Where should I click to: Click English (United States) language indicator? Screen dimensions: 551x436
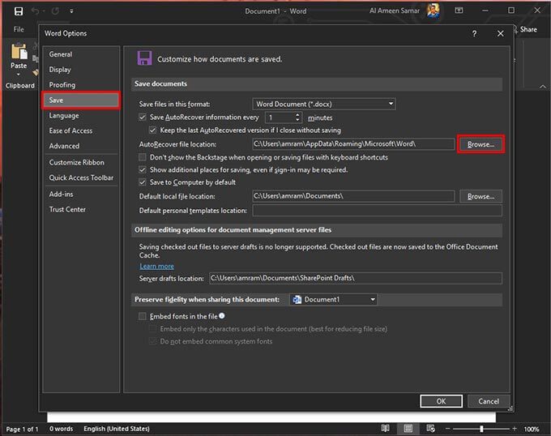(x=117, y=429)
